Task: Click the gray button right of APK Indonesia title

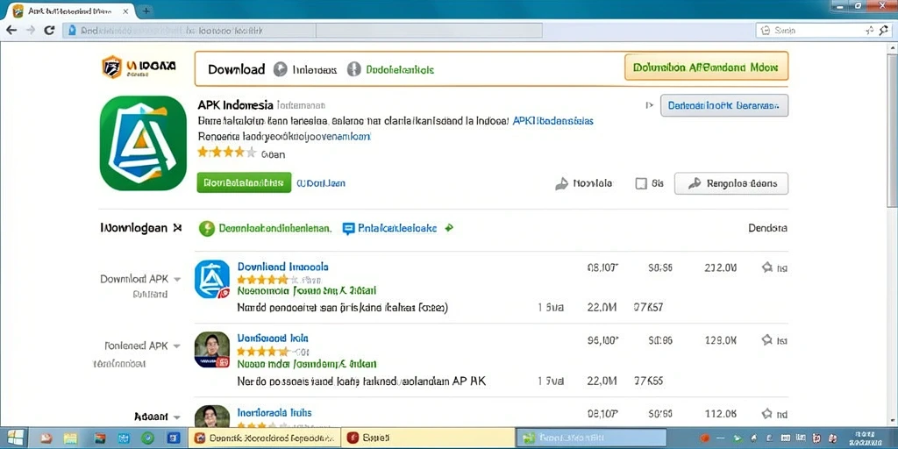Action: click(723, 105)
